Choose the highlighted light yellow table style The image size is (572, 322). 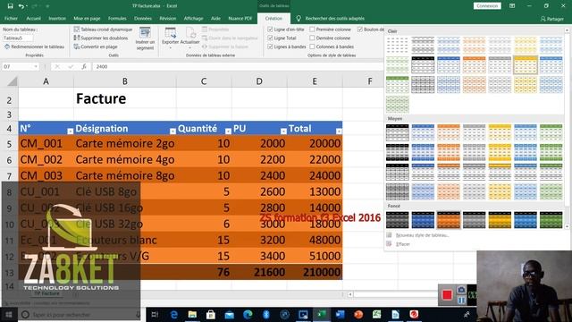526,65
